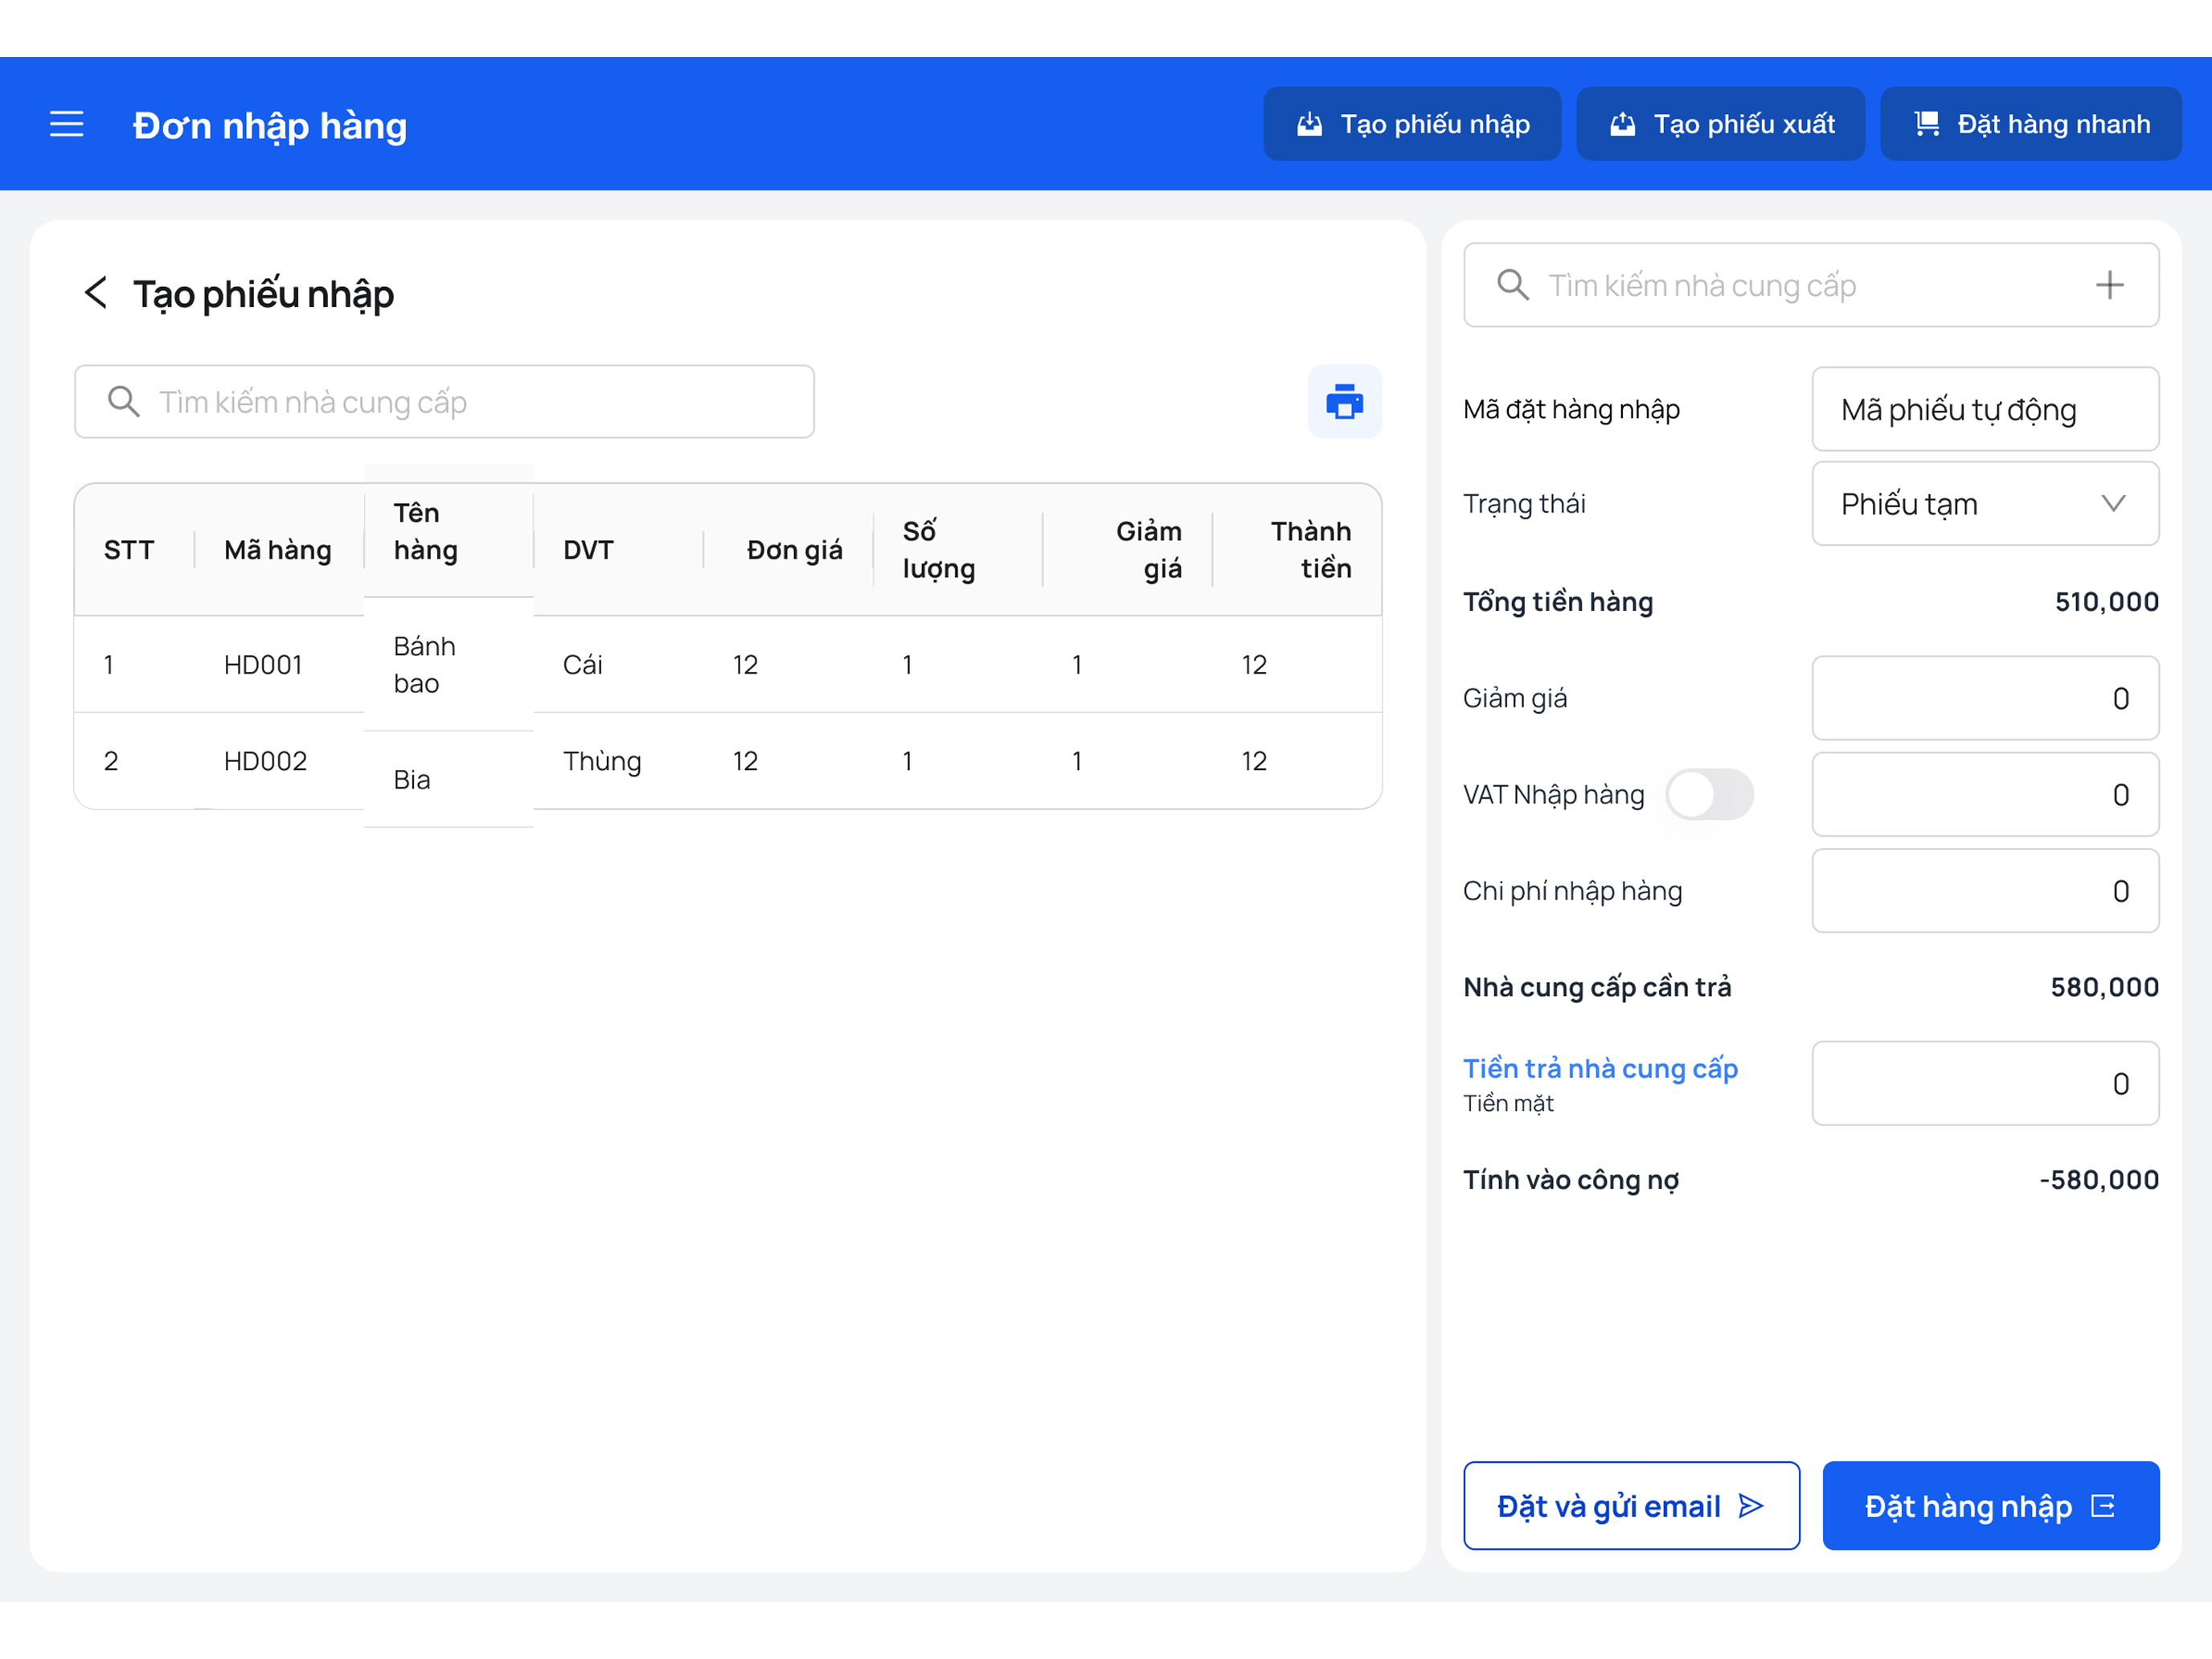Click the VAT Nhập hàng amount field
The image size is (2212, 1659).
pyautogui.click(x=1985, y=795)
